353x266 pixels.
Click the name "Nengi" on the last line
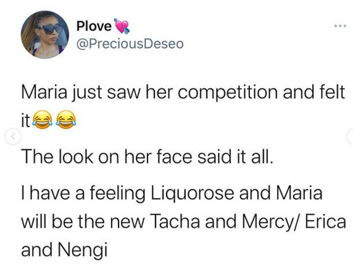[x=83, y=251]
